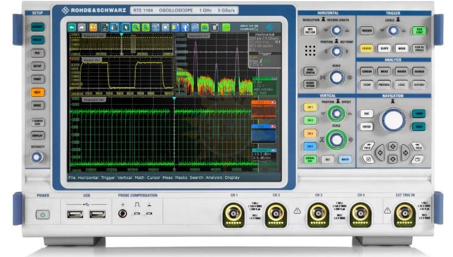Tap the signal icon showing -19.5 dBm
Image resolution: width=453 pixels, height=257 pixels.
[x=264, y=157]
